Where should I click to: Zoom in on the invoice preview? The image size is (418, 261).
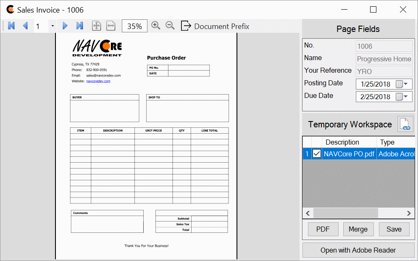click(x=155, y=25)
